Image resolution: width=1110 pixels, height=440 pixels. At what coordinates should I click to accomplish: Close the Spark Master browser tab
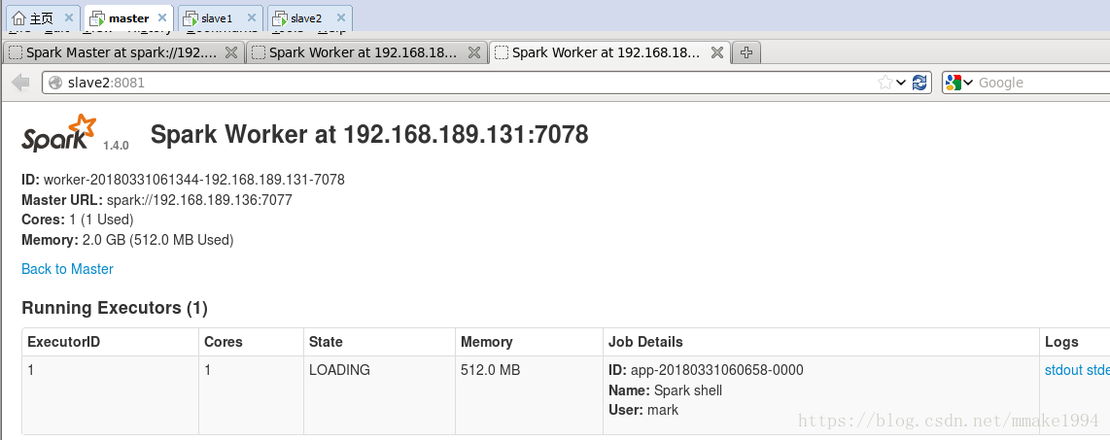[230, 52]
